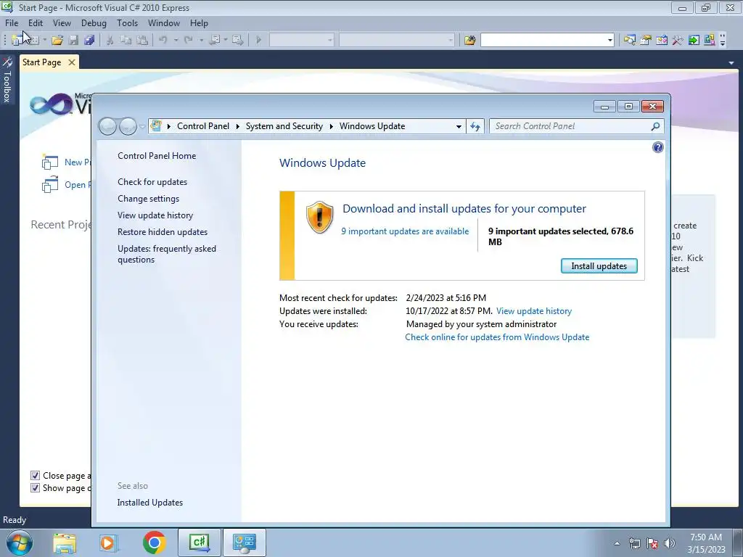
Task: Open the Edit menu
Action: click(x=36, y=22)
